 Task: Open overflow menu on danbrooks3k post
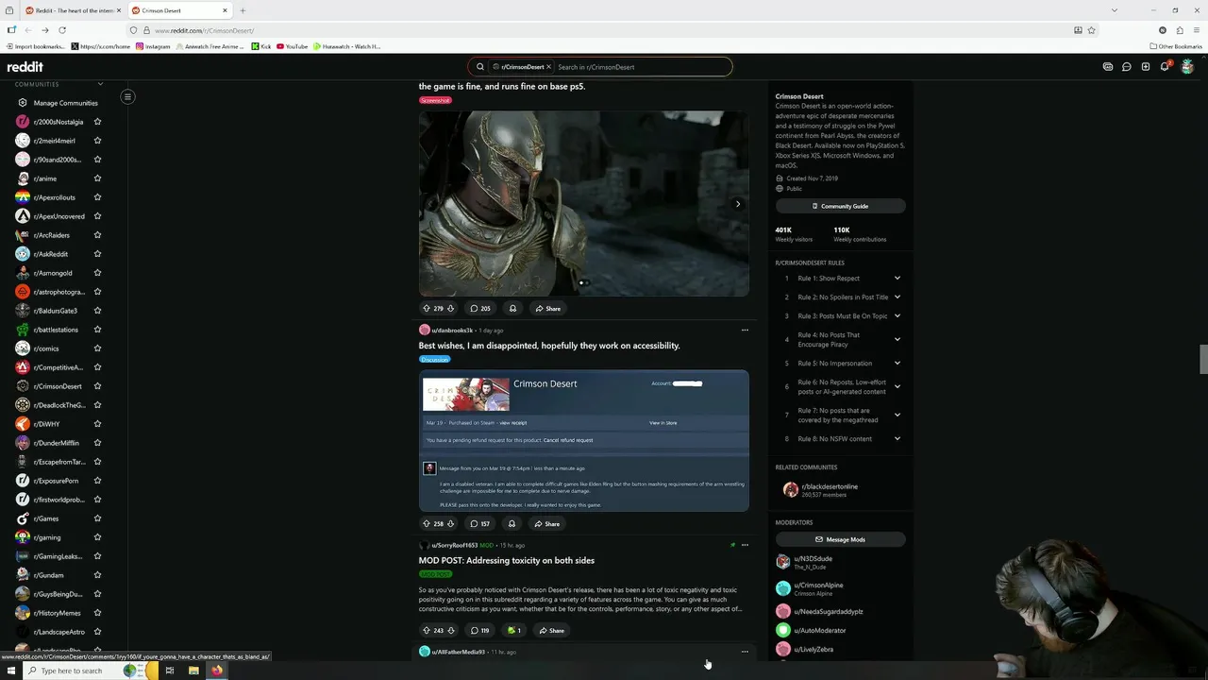745,330
